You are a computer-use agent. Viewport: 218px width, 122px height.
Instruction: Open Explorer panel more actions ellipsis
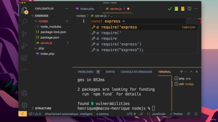pyautogui.click(x=67, y=9)
